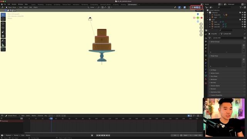Open the Render menu
The image size is (247, 139).
click(14, 4)
